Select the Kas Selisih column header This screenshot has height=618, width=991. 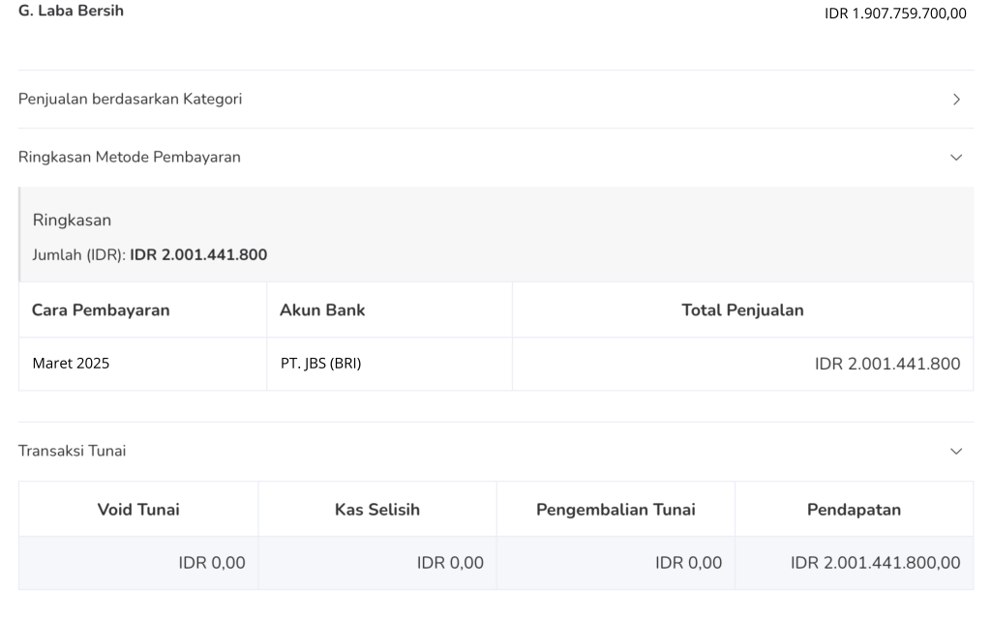[x=377, y=510]
